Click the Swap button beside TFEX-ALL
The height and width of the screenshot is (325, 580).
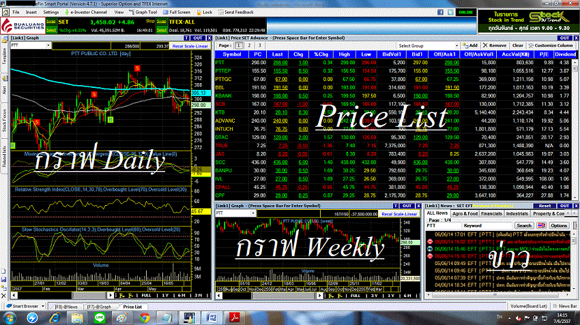[162, 22]
